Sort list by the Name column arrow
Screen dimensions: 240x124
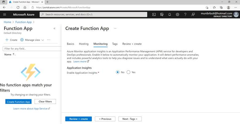(14, 54)
